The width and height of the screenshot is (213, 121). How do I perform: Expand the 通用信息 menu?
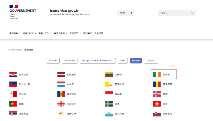(x=15, y=33)
